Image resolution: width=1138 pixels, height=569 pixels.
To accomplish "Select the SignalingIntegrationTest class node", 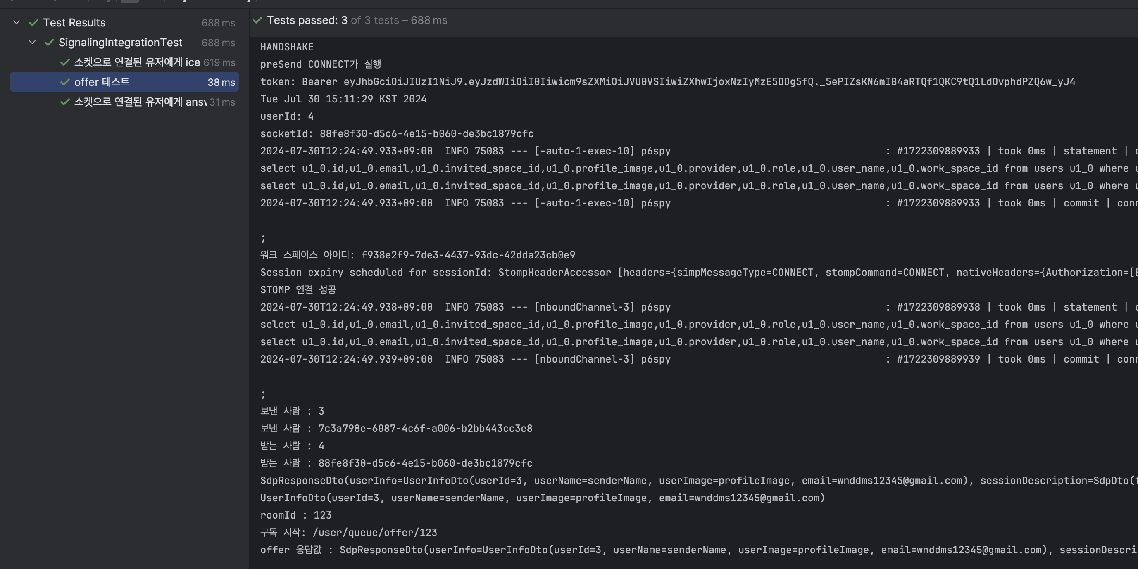I will 120,43.
